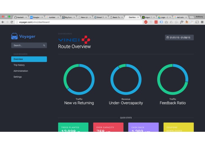Click the Revenue caption under middle chart
Screen dimensions: 205x145
[x=126, y=99]
